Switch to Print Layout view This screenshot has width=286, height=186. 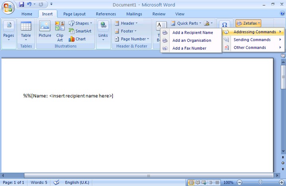pyautogui.click(x=191, y=182)
